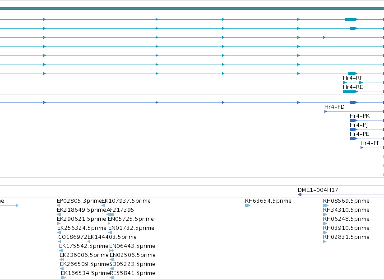Select EST label RH34310.5prime

click(346, 210)
